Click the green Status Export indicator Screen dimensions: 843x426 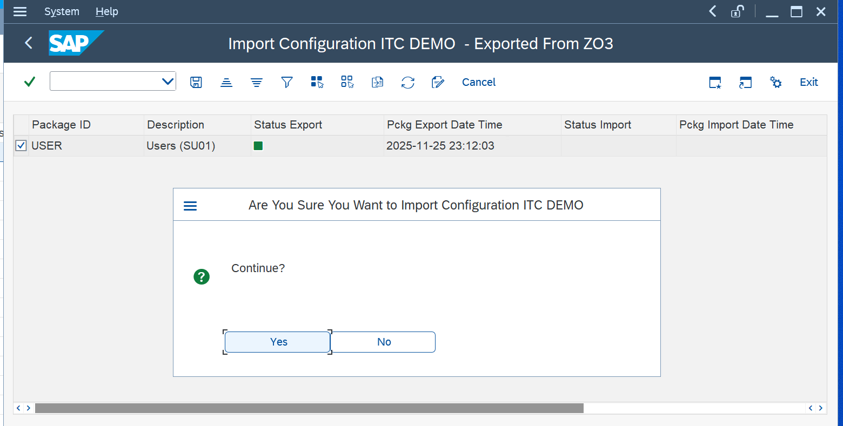point(258,146)
